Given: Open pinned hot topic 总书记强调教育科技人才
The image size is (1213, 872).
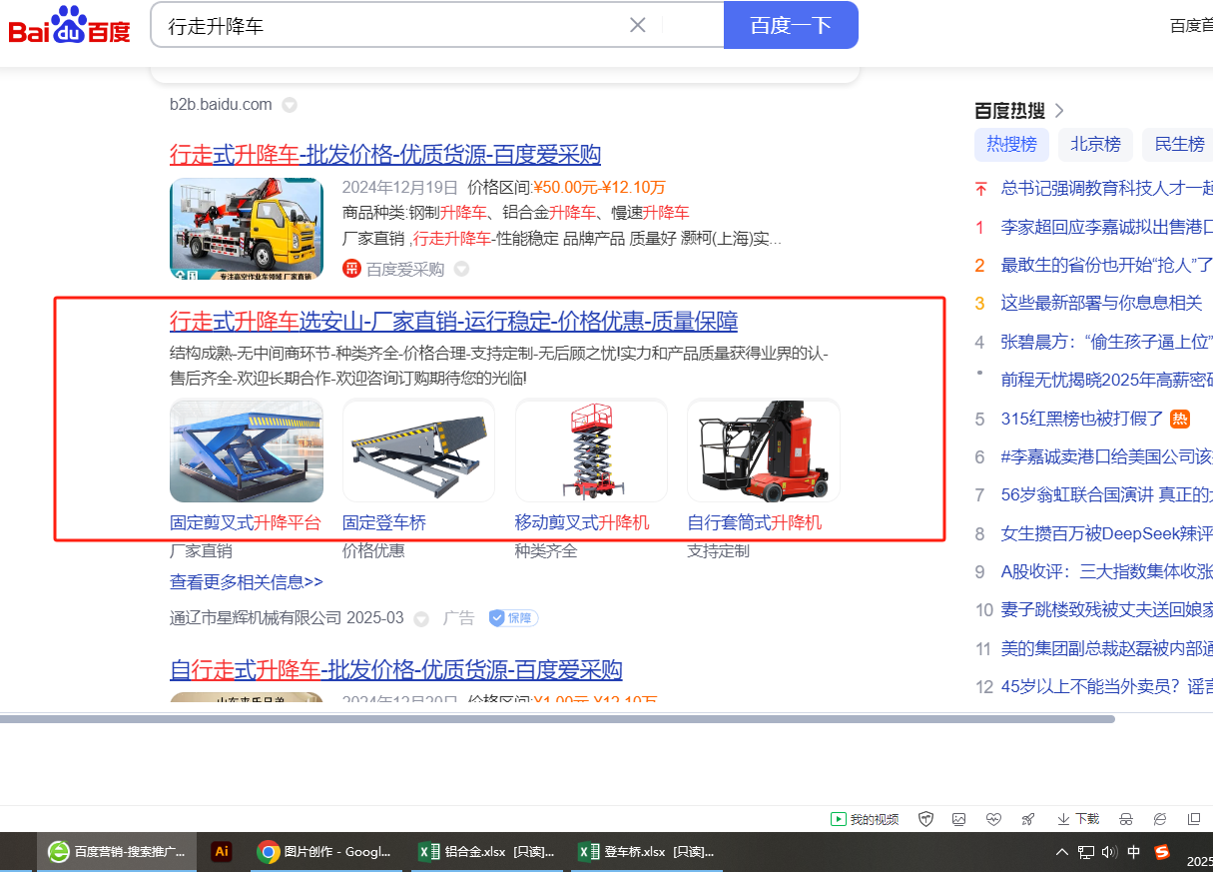Looking at the screenshot, I should [1107, 188].
